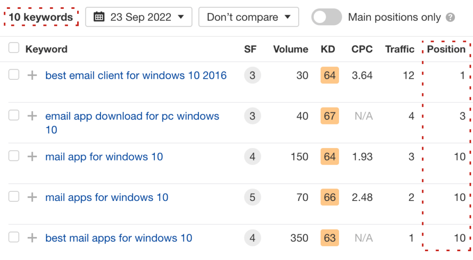The image size is (473, 260).
Task: Toggle the Main positions only switch
Action: coord(326,18)
